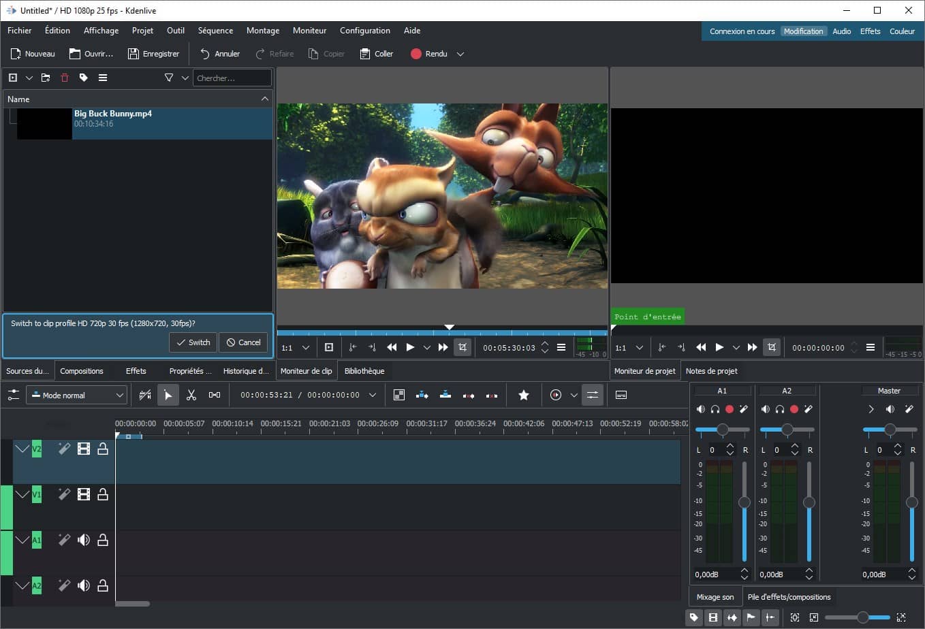Image resolution: width=925 pixels, height=629 pixels.
Task: Toggle the V2 track lock
Action: tap(103, 449)
